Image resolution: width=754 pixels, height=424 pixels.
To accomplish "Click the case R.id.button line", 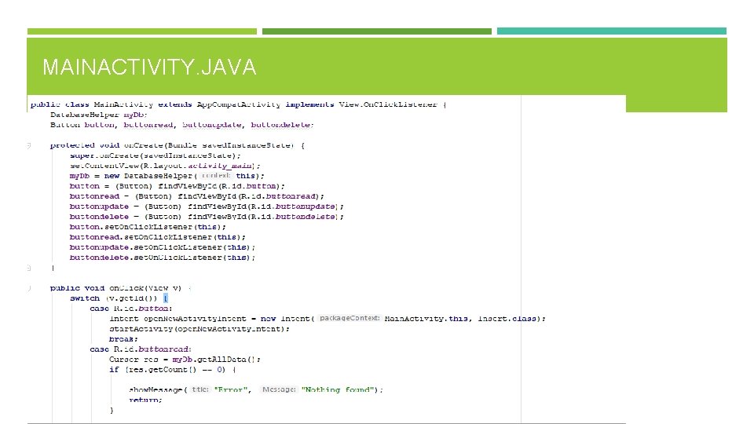I will click(131, 309).
